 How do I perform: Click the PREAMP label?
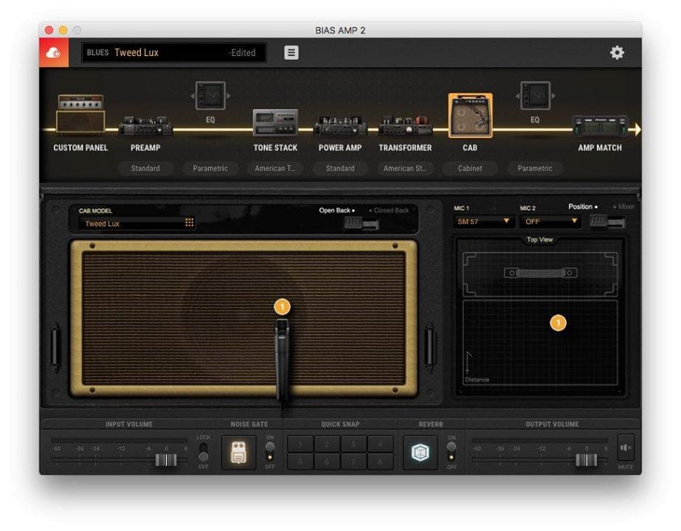145,148
